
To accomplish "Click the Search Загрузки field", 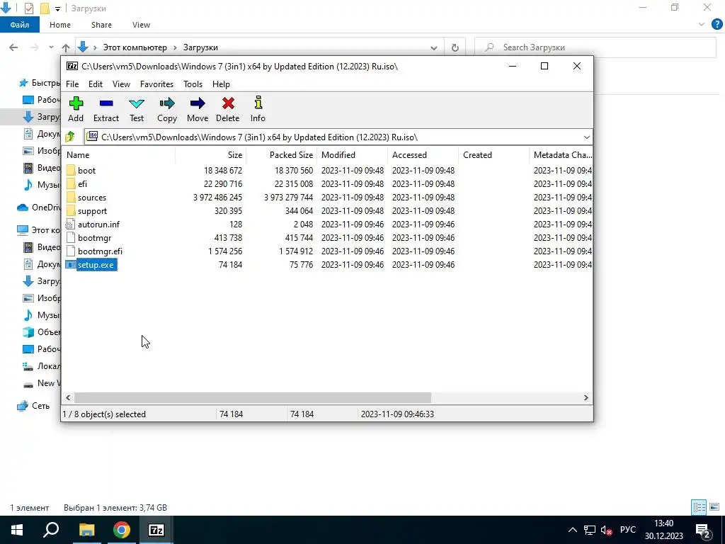I will tap(595, 47).
